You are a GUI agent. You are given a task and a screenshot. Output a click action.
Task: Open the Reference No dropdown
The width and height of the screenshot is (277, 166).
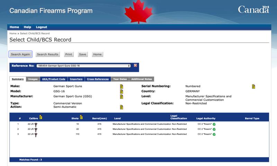83,66
